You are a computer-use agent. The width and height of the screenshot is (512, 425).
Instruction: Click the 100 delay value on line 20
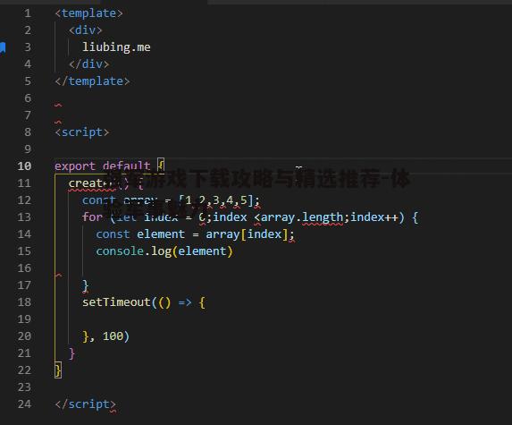pos(113,336)
